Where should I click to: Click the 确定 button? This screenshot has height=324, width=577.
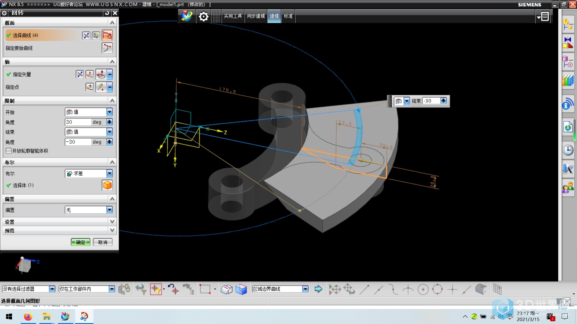point(81,242)
